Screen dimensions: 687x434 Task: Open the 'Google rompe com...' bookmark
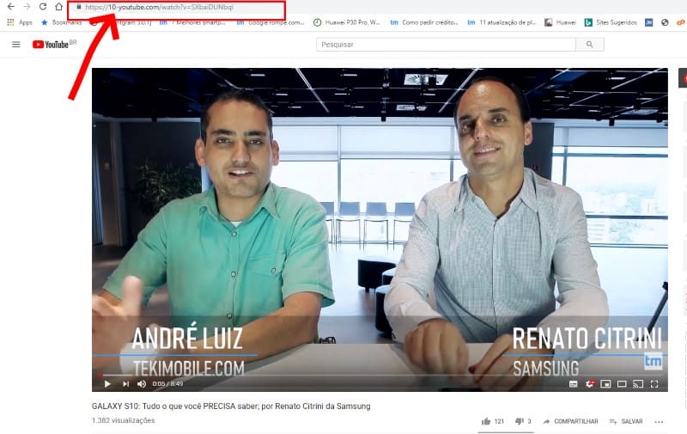[271, 22]
